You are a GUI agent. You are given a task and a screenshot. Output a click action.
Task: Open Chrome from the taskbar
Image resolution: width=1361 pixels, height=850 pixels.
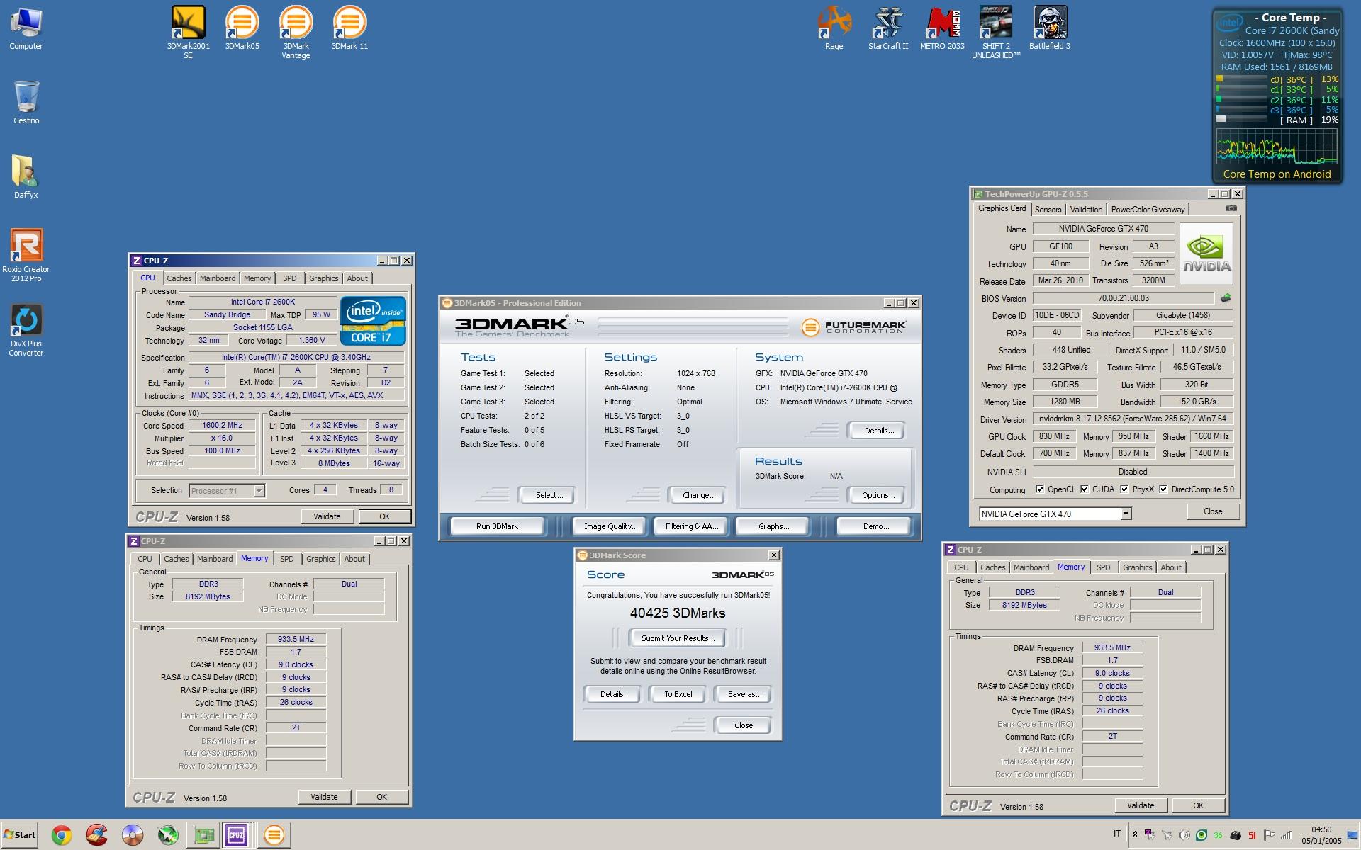(x=62, y=836)
